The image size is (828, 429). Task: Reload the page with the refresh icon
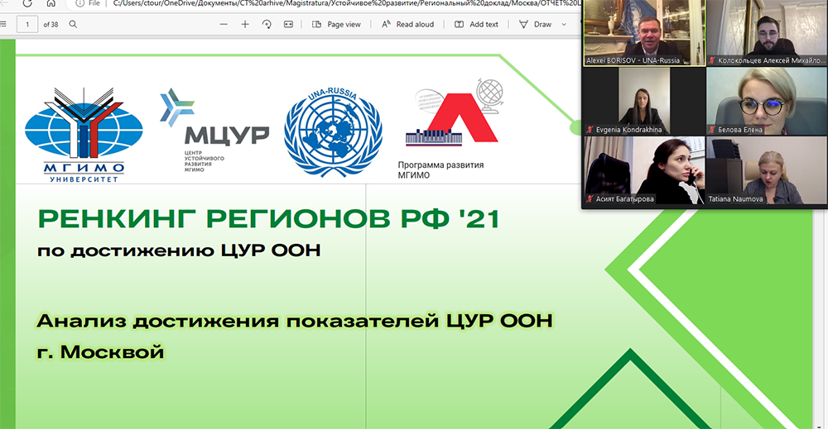tap(27, 3)
